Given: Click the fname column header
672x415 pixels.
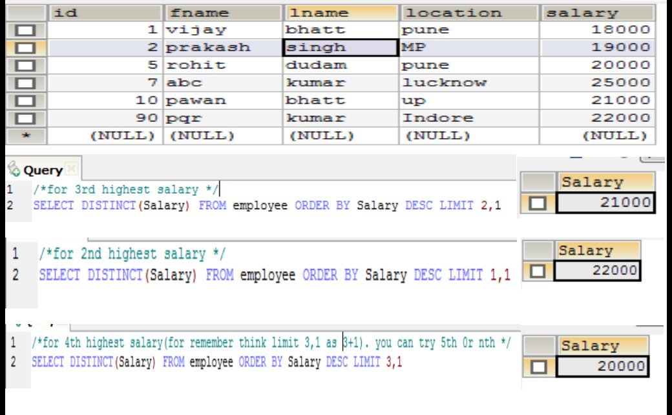Looking at the screenshot, I should pyautogui.click(x=223, y=13).
